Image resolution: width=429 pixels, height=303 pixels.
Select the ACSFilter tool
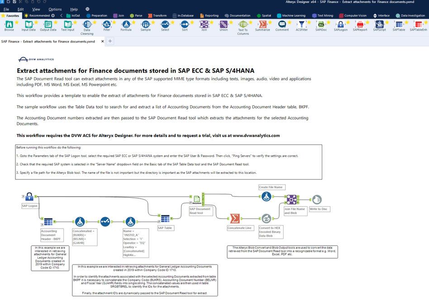pos(301,24)
